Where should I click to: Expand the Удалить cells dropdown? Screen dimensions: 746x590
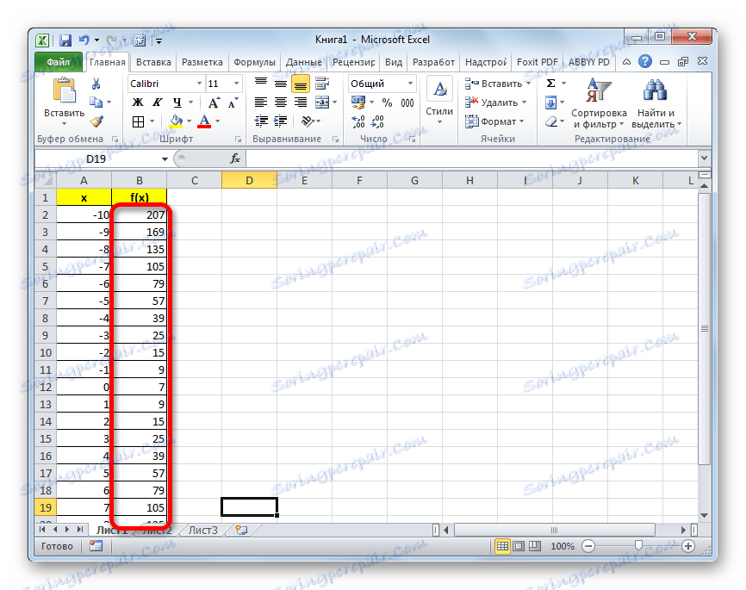[x=525, y=102]
